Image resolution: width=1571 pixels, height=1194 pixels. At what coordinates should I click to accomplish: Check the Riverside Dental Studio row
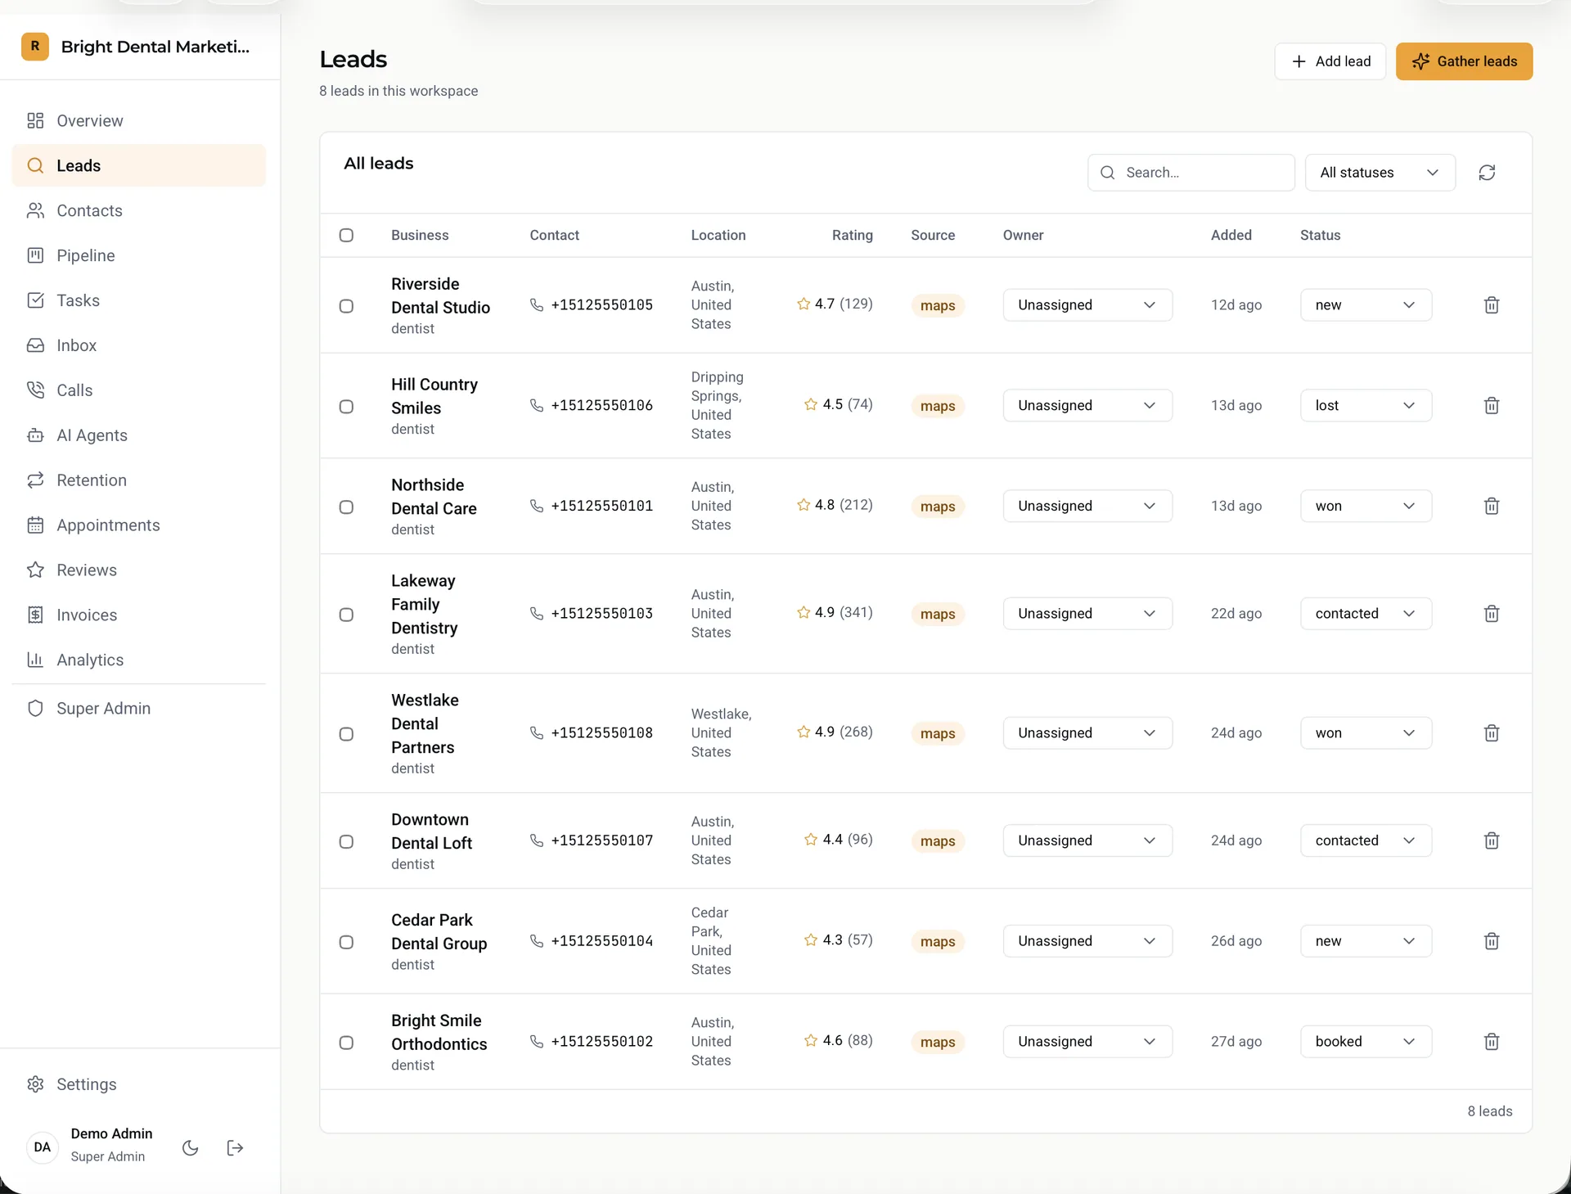click(346, 306)
